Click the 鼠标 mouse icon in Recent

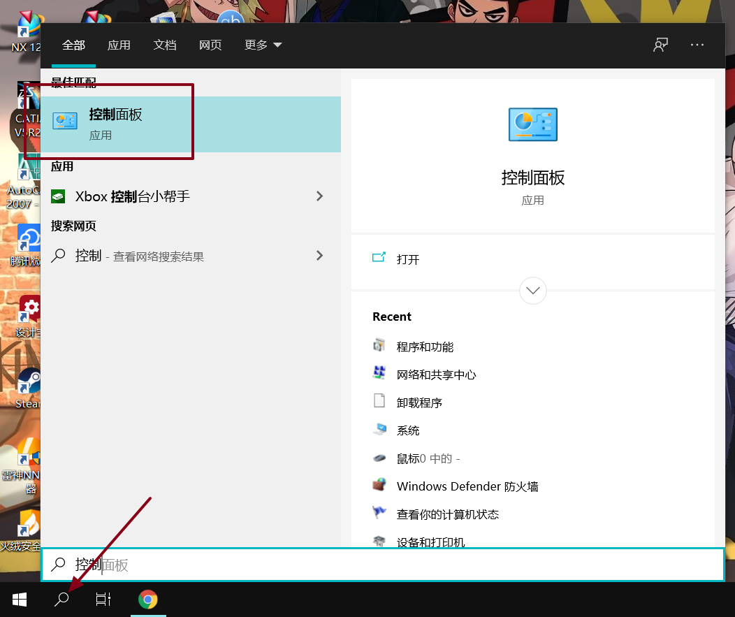click(379, 458)
